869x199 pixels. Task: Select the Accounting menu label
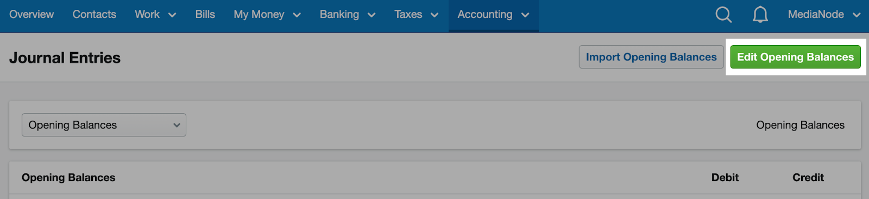click(485, 15)
